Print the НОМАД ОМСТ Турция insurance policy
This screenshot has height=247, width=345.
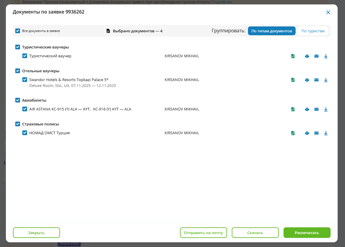[307, 133]
